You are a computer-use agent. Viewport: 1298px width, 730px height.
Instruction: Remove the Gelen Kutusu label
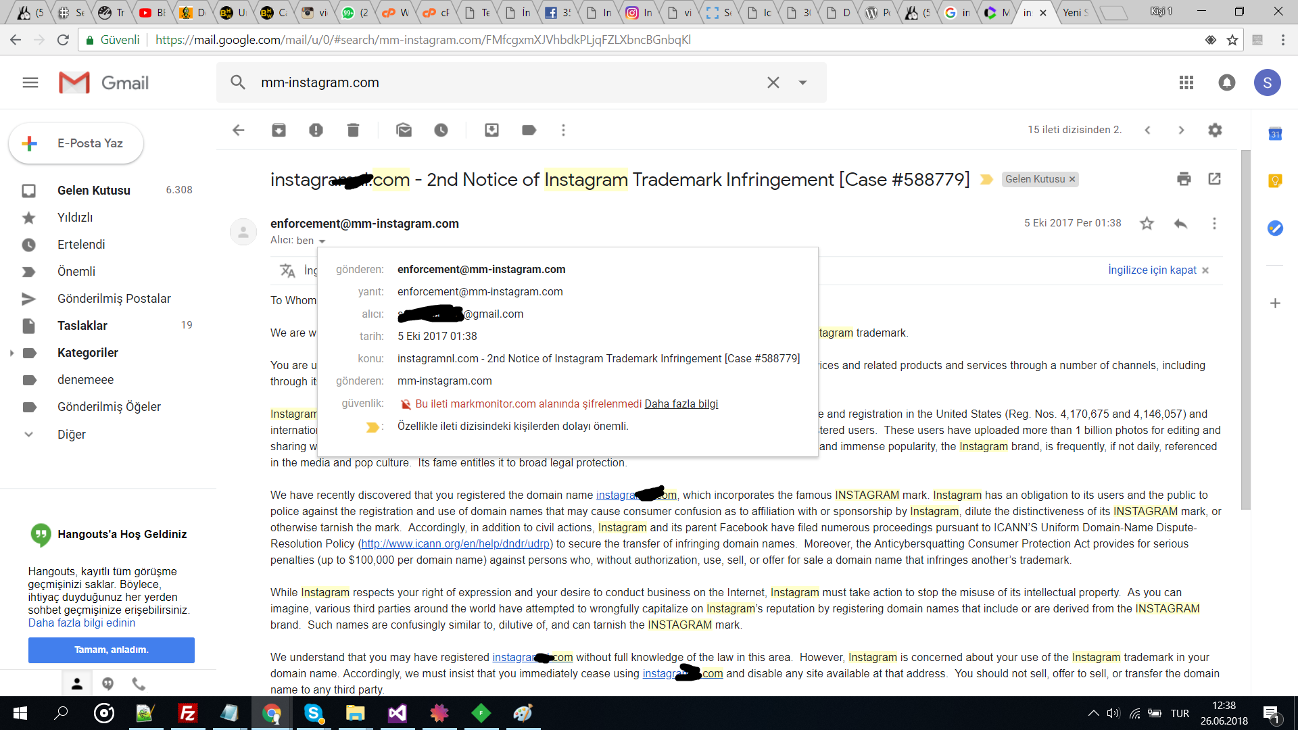pyautogui.click(x=1072, y=179)
